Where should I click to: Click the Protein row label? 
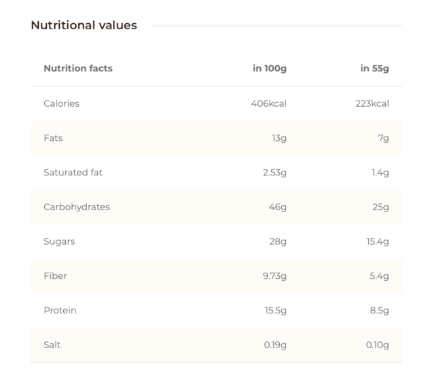tap(60, 310)
